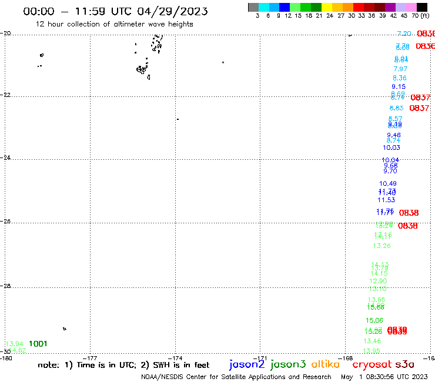Select the wave height reading 9.15
This screenshot has width=435, height=382.
399,86
